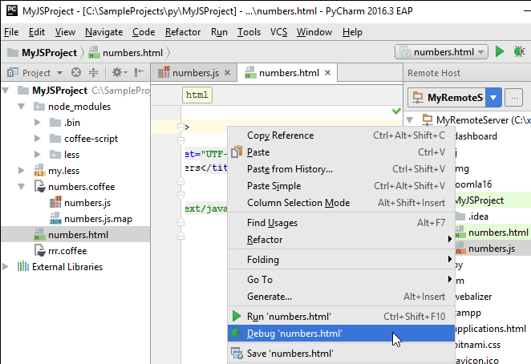Open the View menu
Image resolution: width=531 pixels, height=364 pixels.
coord(65,32)
